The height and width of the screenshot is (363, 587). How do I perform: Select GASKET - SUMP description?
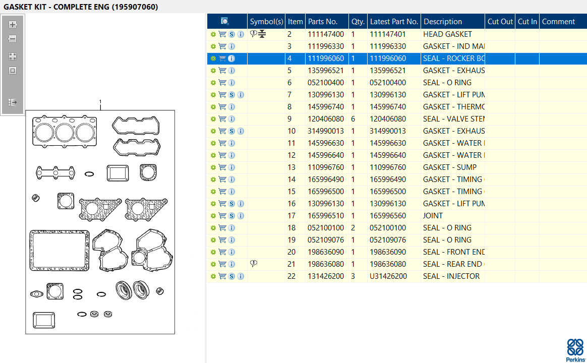pos(450,167)
